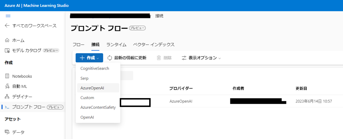This screenshot has height=139, width=343.
Task: Open ホーム in the sidebar
Action: pyautogui.click(x=18, y=40)
